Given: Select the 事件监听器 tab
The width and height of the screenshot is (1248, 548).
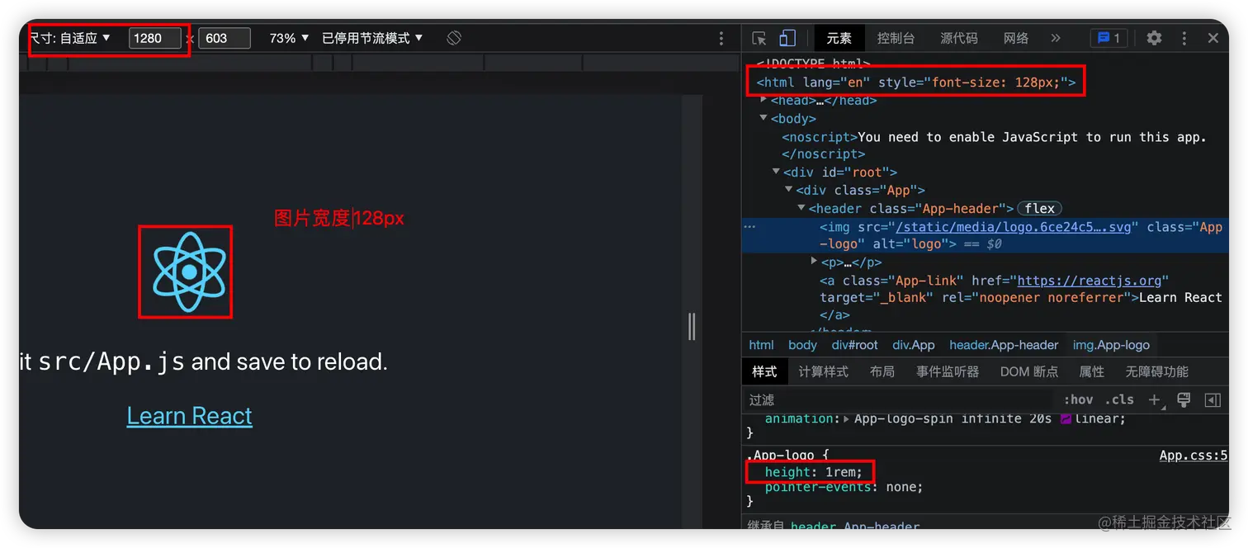Looking at the screenshot, I should (x=948, y=371).
